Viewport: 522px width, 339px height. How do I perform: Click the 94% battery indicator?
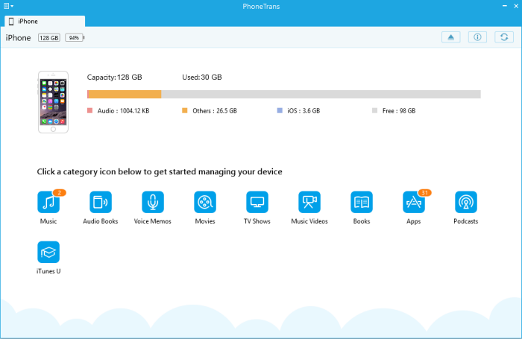tap(75, 37)
